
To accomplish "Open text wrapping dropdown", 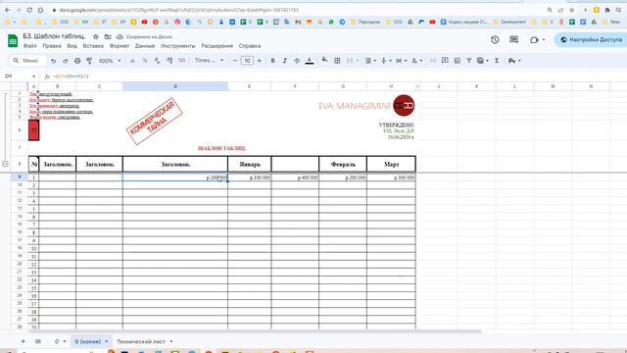I will pyautogui.click(x=401, y=61).
